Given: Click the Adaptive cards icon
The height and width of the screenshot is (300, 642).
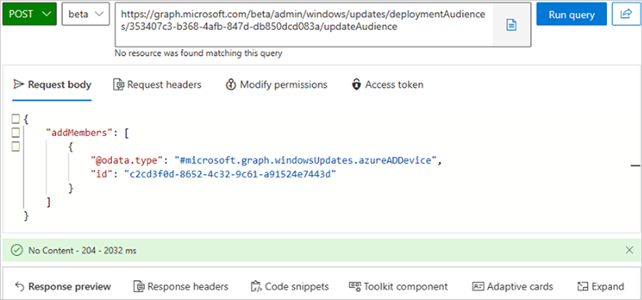Looking at the screenshot, I should click(x=478, y=287).
